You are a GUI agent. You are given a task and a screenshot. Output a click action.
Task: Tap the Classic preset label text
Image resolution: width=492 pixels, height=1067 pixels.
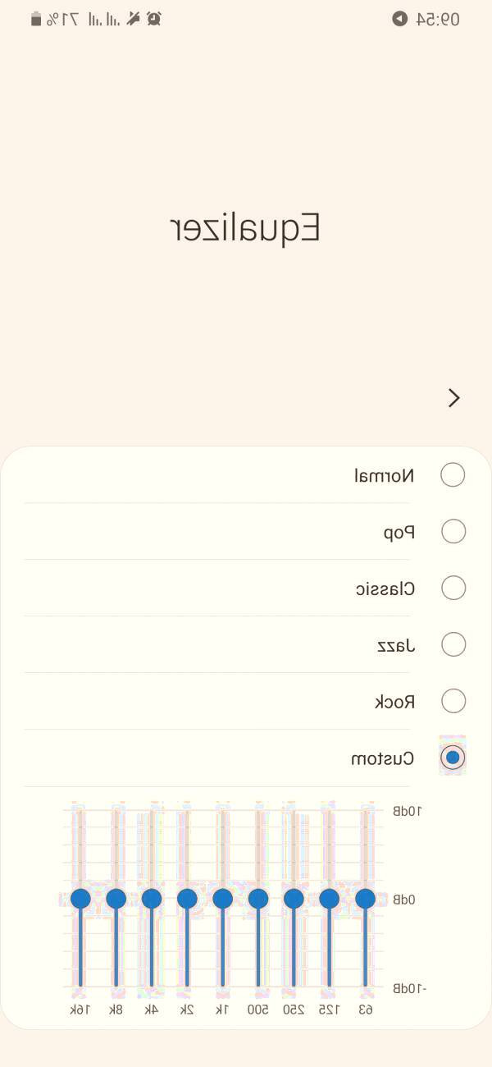pyautogui.click(x=385, y=588)
